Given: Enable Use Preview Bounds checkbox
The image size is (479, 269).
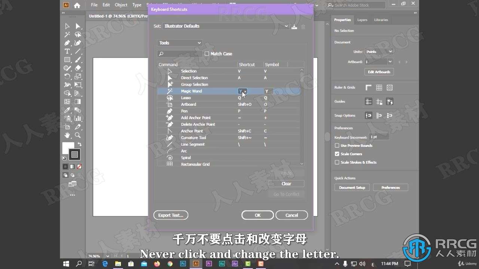Looking at the screenshot, I should point(337,146).
